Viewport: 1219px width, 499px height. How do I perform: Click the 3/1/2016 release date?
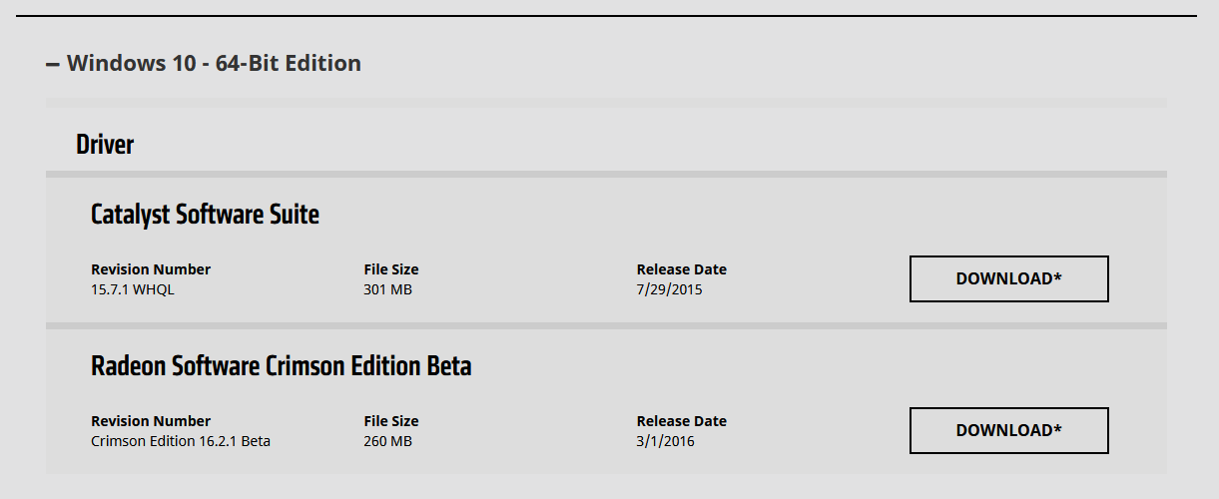(x=666, y=441)
